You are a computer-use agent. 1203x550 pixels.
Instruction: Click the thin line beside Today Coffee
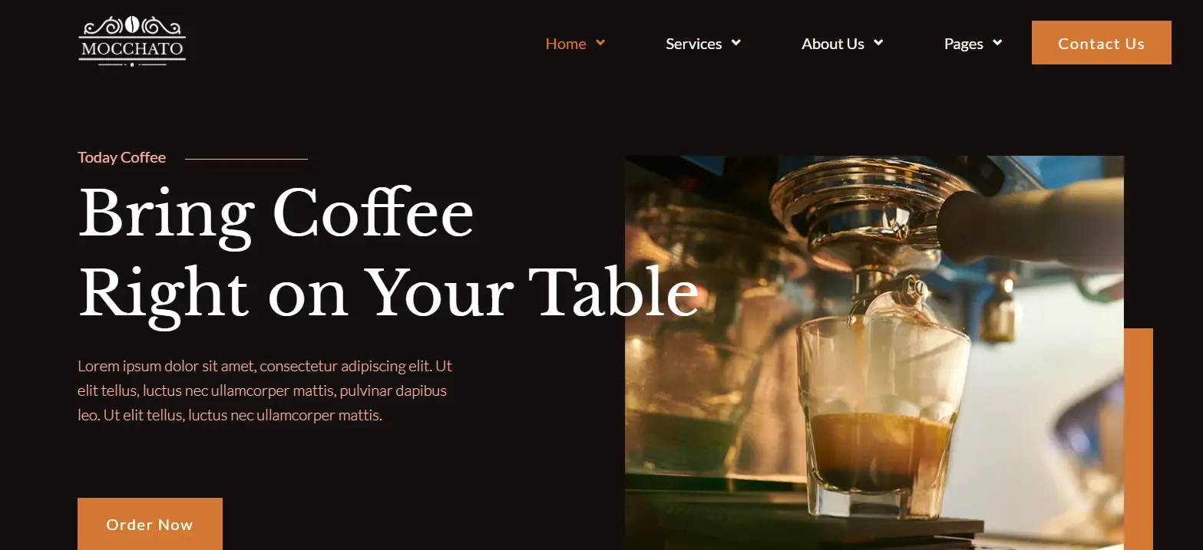pyautogui.click(x=246, y=159)
